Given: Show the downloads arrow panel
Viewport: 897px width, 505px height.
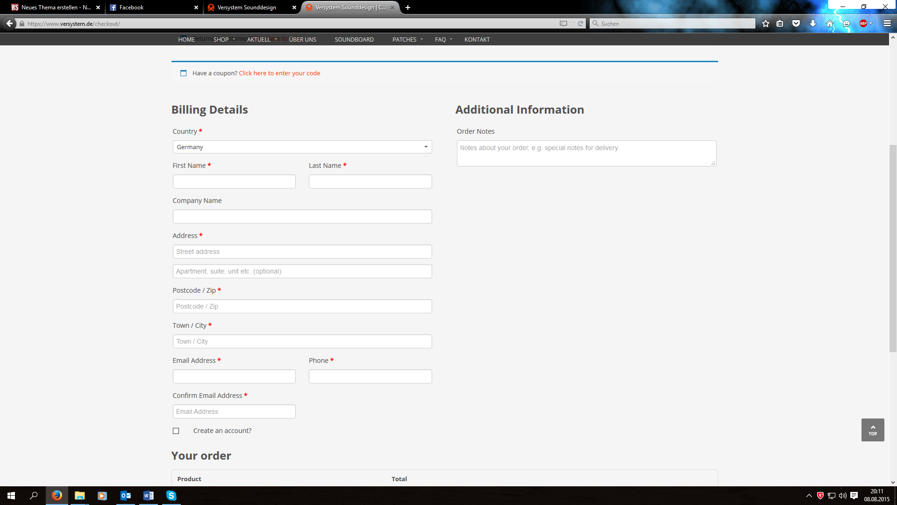Looking at the screenshot, I should 813,23.
